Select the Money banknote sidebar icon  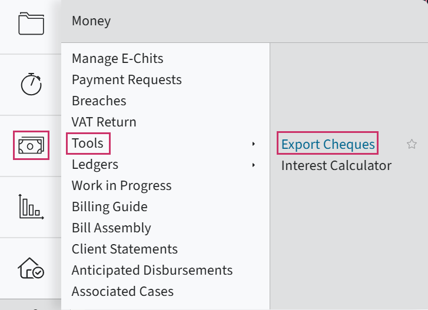31,145
